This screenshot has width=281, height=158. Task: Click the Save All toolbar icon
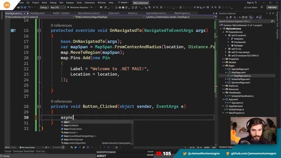point(25,7)
